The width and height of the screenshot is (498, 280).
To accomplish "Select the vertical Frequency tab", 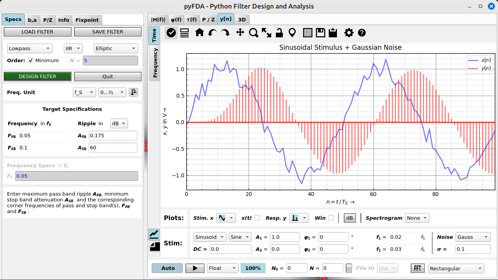I will click(x=155, y=63).
